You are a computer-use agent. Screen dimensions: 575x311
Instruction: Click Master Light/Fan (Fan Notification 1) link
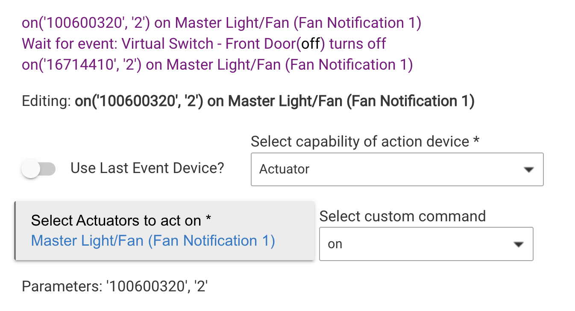[153, 241]
